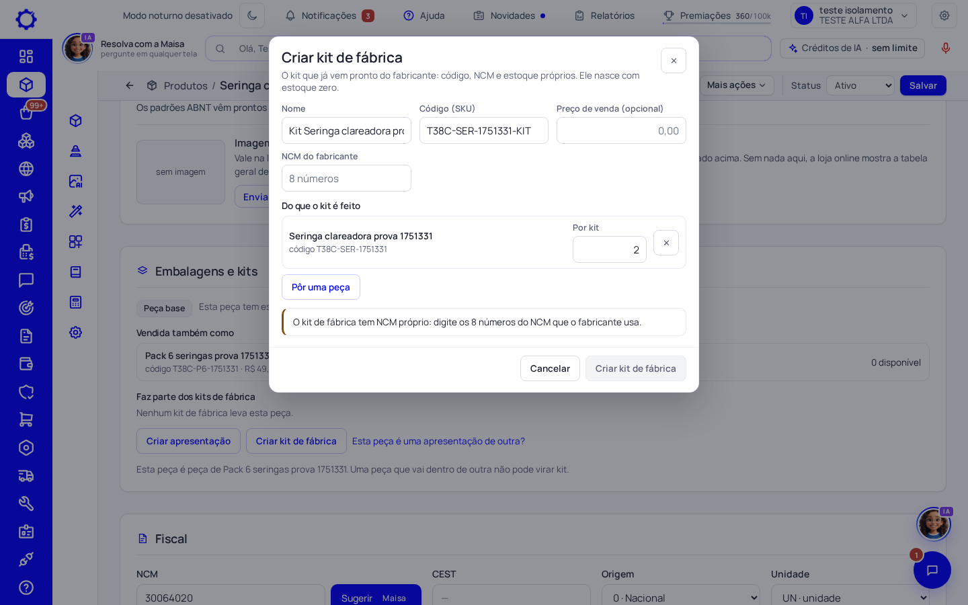Viewport: 968px width, 605px height.
Task: Open Relatórios in top bar
Action: 604,15
